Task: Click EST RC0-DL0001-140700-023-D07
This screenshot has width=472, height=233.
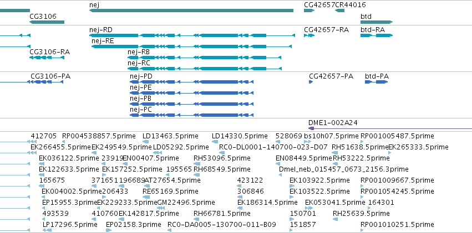Action: tap(273, 147)
